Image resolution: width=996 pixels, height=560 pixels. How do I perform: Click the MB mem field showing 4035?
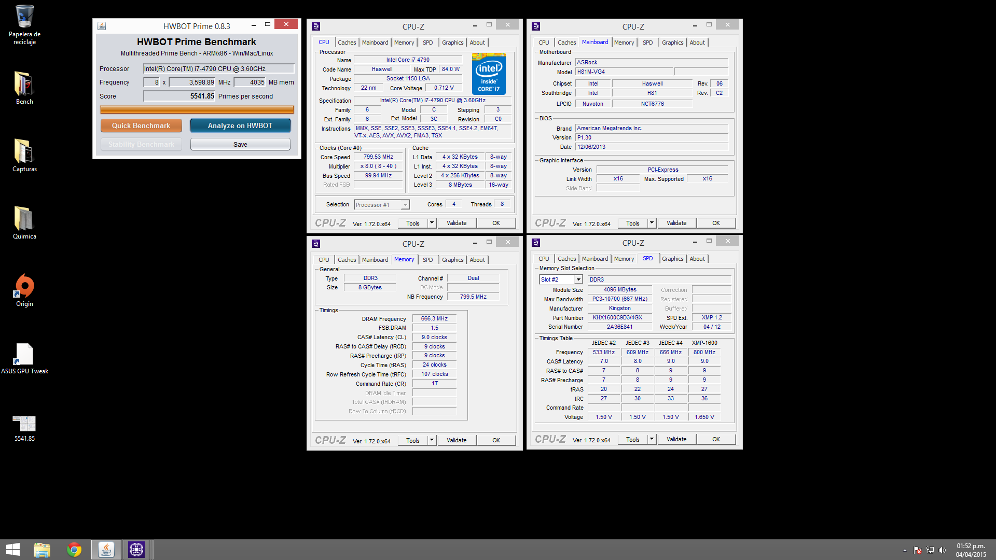pos(250,82)
